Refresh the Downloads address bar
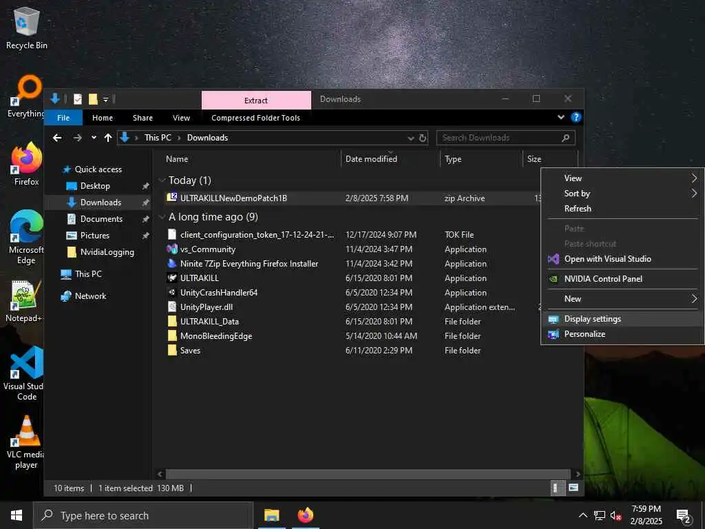The image size is (705, 529). pyautogui.click(x=423, y=138)
